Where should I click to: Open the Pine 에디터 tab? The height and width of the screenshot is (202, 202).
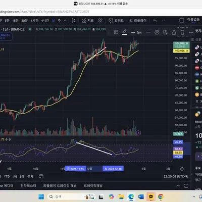pyautogui.click(x=7, y=186)
